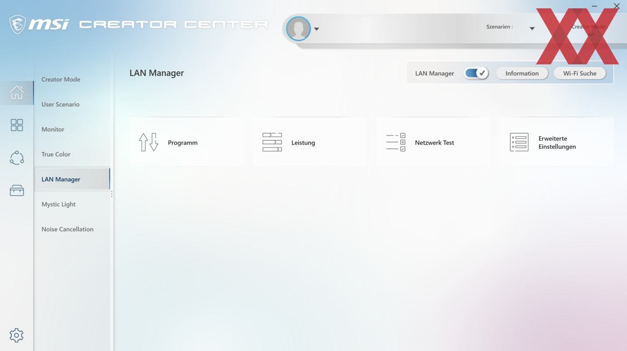Open the four-squares apps grid icon
The image size is (627, 351).
(x=17, y=125)
